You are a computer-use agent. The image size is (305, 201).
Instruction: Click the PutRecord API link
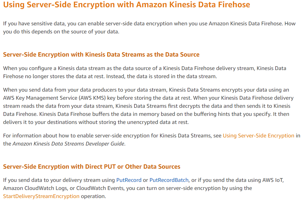pyautogui.click(x=129, y=180)
